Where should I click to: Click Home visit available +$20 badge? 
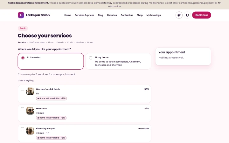(x=51, y=98)
